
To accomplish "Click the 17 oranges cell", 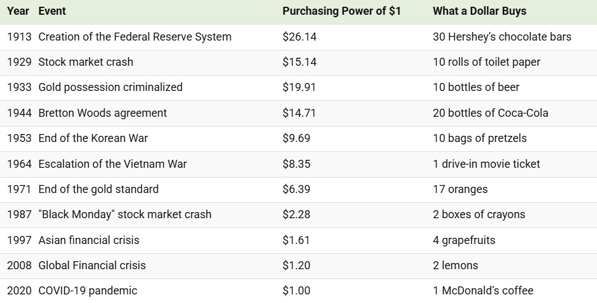I will point(460,189).
